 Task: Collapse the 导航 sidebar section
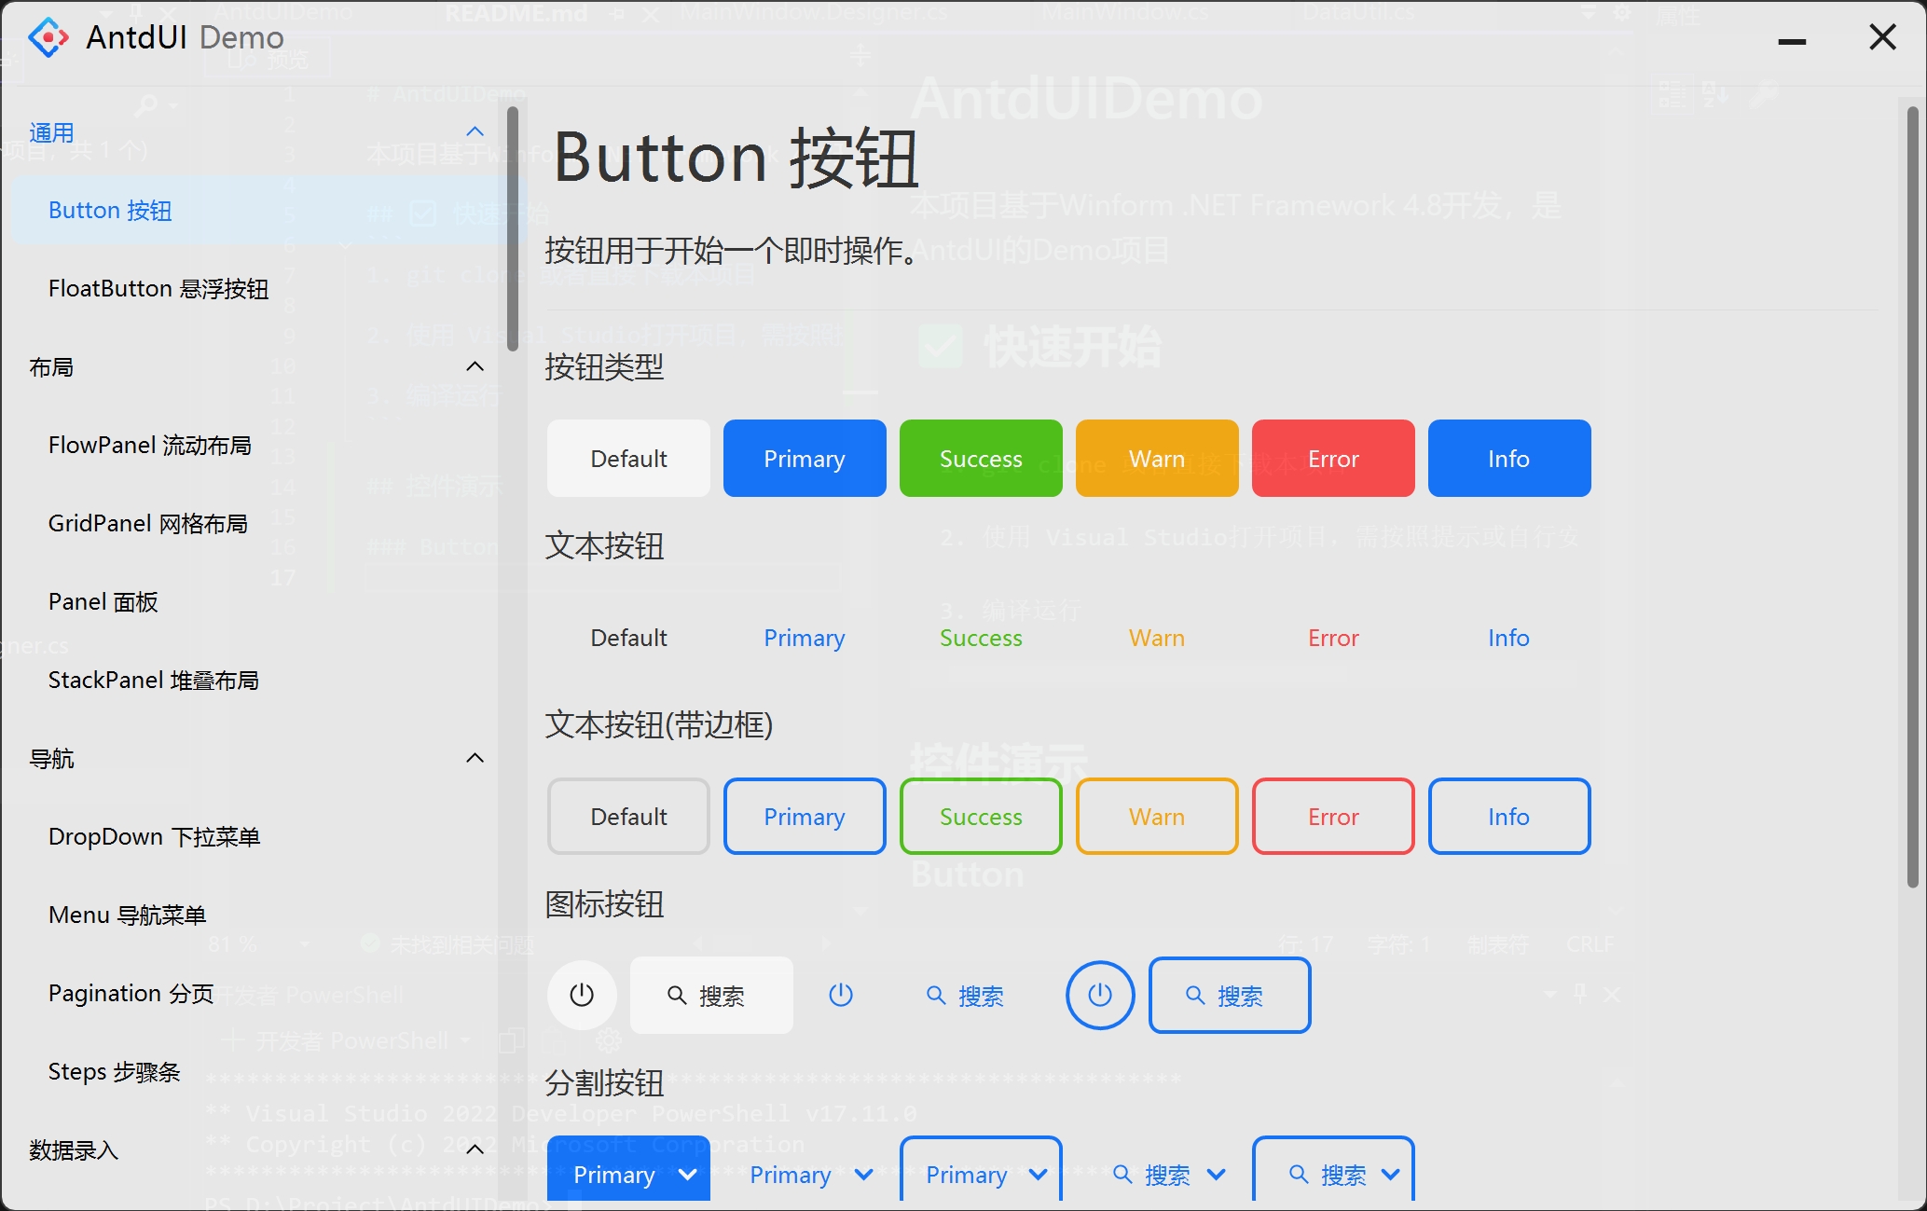(x=475, y=759)
